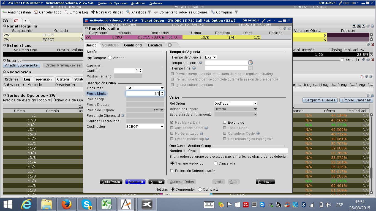Click the Vista Previa button
The image size is (376, 211).
click(x=111, y=182)
